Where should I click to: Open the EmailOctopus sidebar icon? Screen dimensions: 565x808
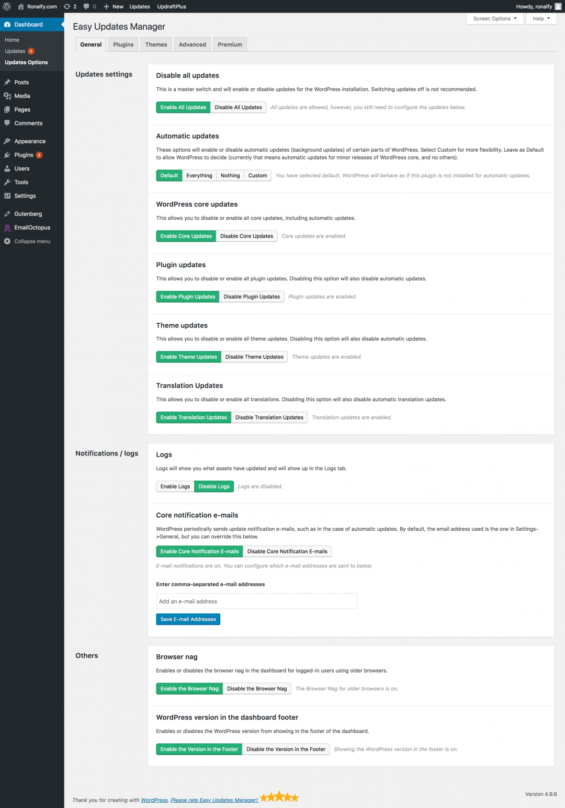[7, 227]
